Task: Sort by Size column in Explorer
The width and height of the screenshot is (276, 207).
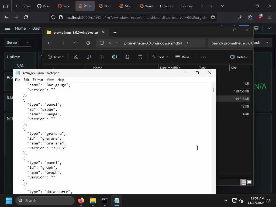Action: pos(240,68)
